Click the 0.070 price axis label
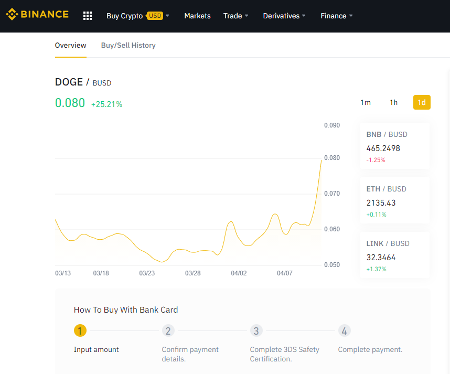Screen dimensions: 450x374 point(332,194)
